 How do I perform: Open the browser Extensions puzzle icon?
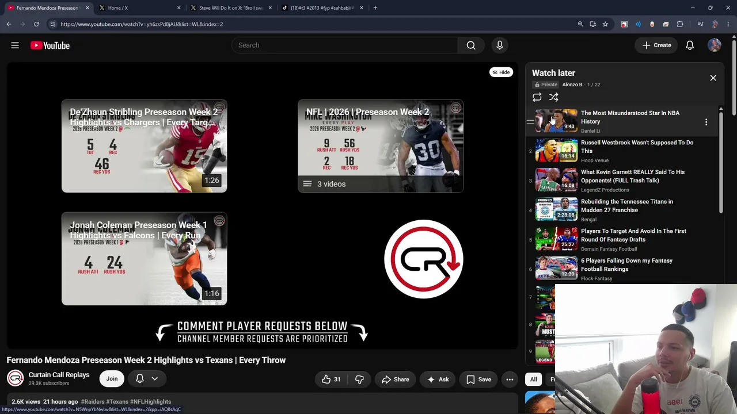point(680,24)
